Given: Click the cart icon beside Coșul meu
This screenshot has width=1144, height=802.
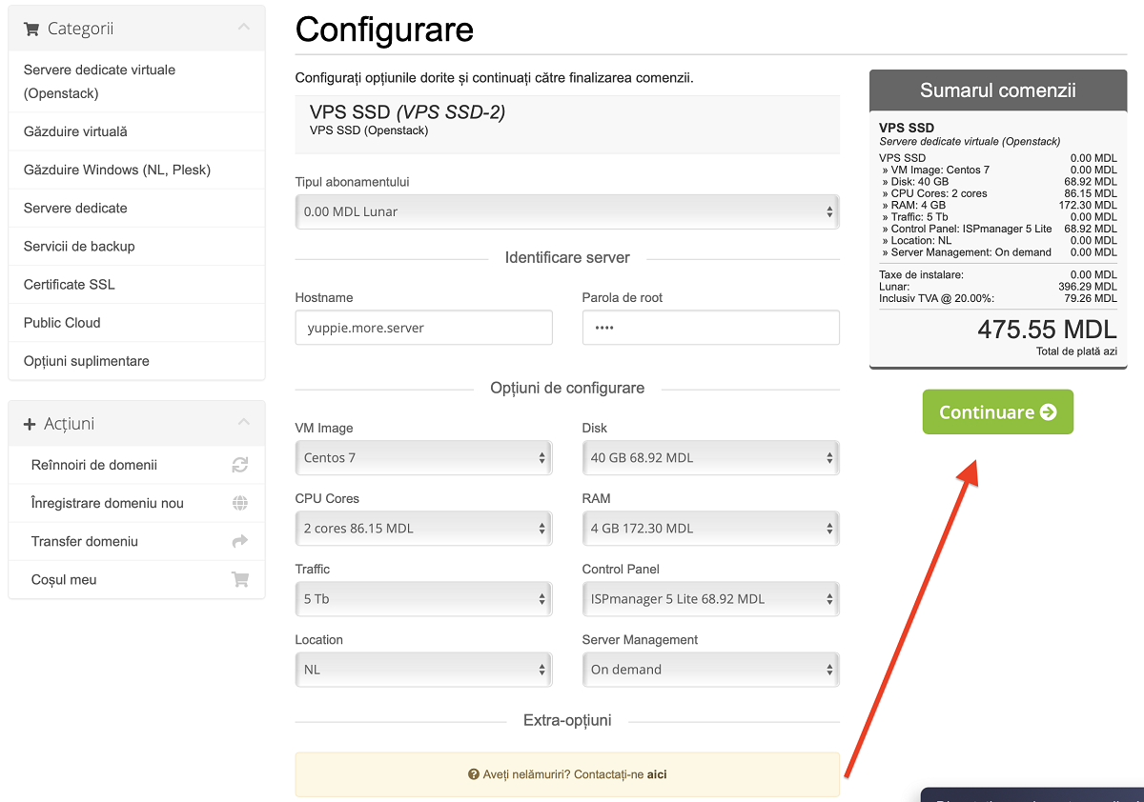Looking at the screenshot, I should (239, 579).
